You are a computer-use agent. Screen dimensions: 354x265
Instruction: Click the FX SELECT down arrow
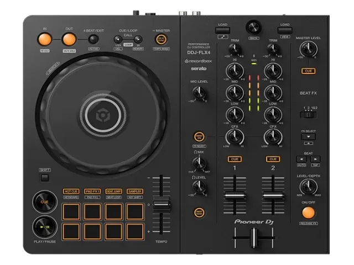click(x=308, y=136)
